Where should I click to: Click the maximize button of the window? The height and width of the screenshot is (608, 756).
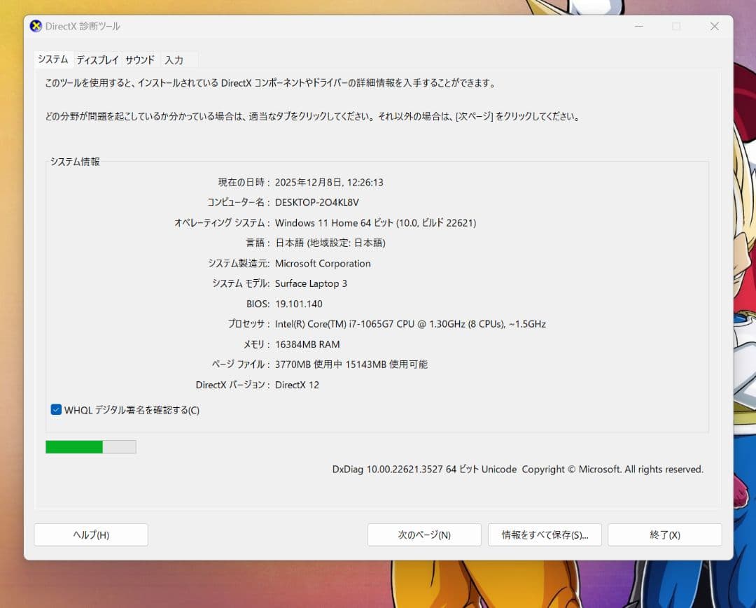(x=675, y=27)
